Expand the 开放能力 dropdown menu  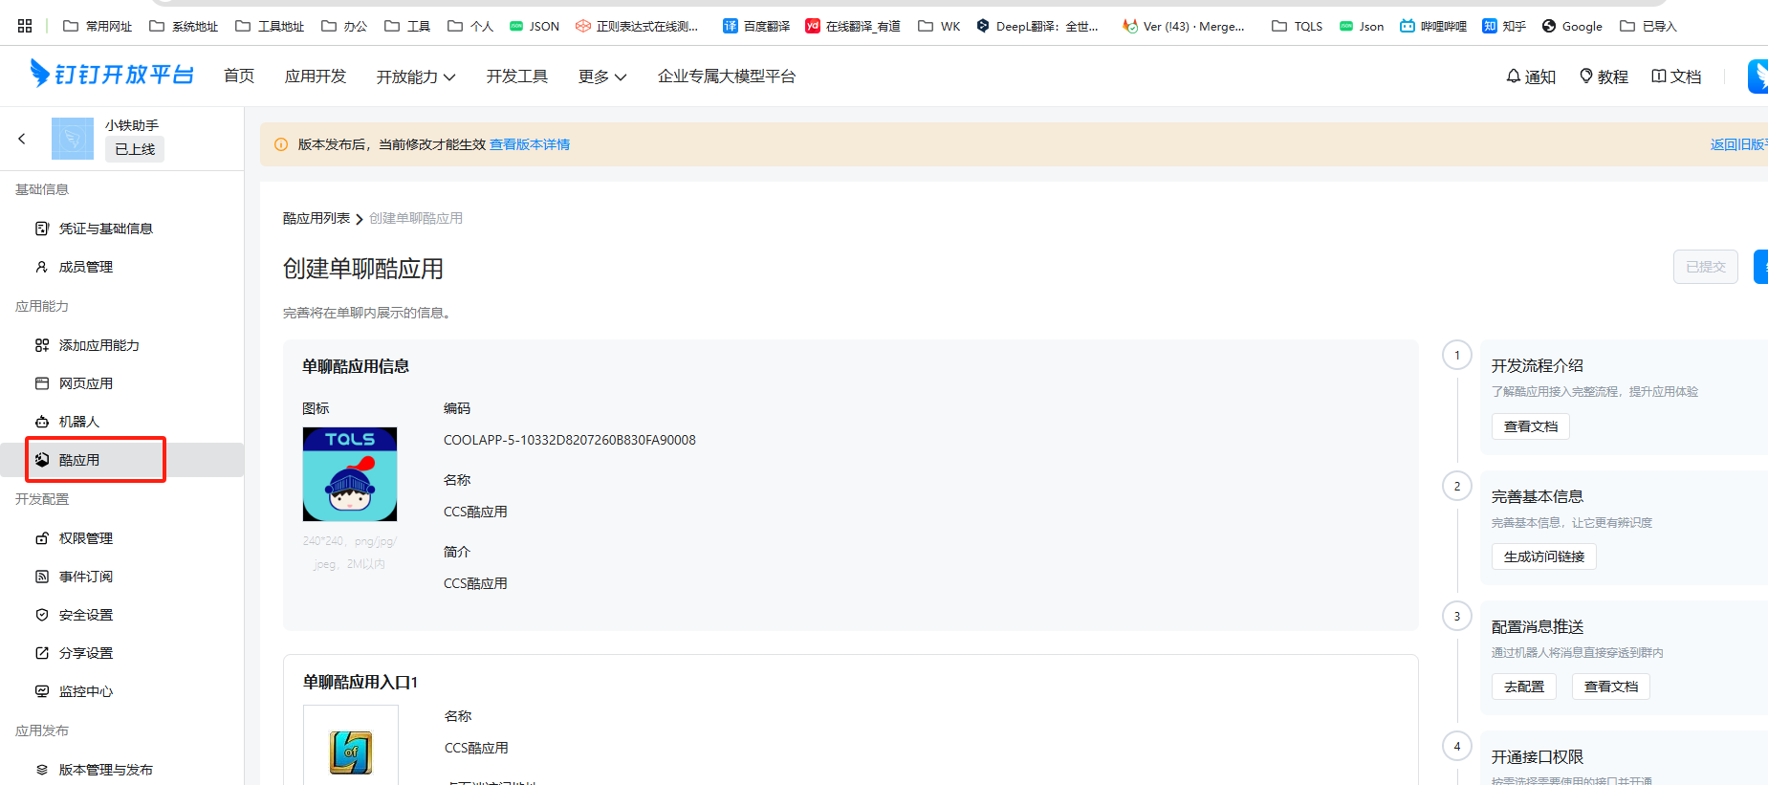click(x=416, y=76)
